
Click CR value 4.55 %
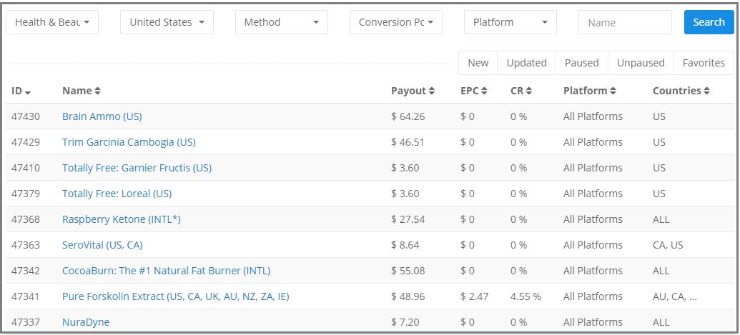pyautogui.click(x=526, y=296)
